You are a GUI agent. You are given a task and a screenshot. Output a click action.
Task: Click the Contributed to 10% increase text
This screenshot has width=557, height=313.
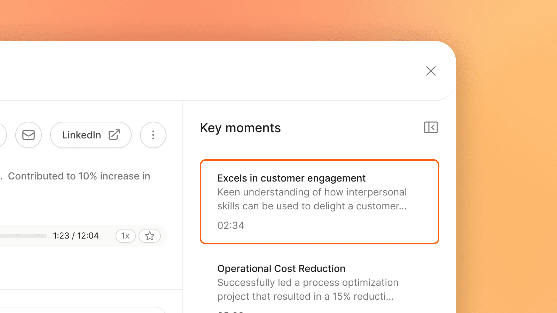pyautogui.click(x=79, y=176)
